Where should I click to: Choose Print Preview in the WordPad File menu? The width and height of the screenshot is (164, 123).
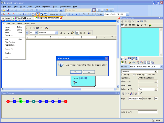pos(10,42)
